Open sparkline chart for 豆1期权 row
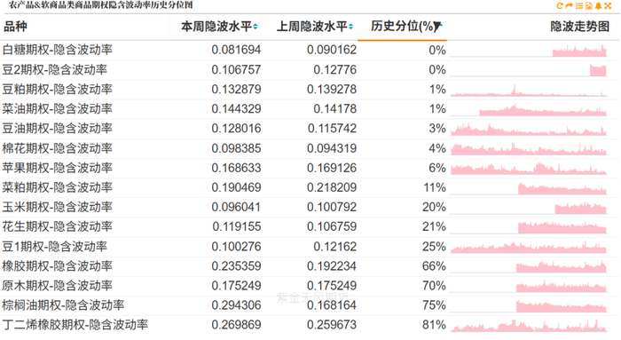The height and width of the screenshot is (340, 621). pyautogui.click(x=529, y=247)
